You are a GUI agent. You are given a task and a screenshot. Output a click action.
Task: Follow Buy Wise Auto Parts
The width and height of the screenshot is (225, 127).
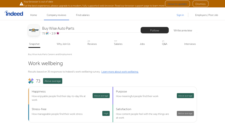pos(154,30)
